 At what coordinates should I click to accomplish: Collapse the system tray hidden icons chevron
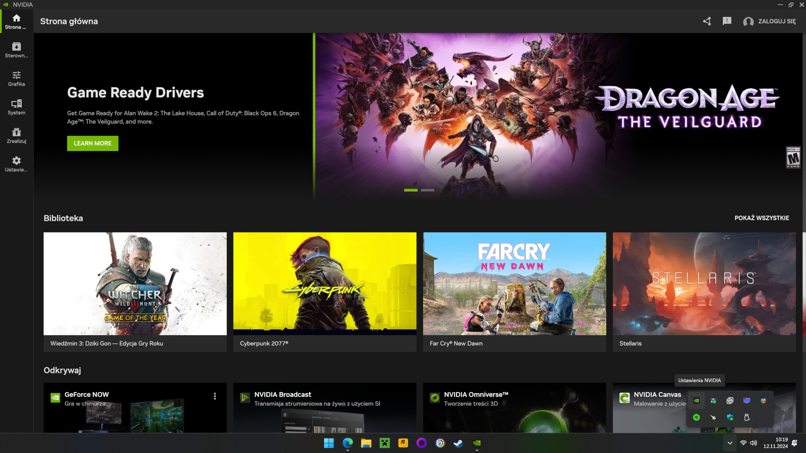click(729, 443)
